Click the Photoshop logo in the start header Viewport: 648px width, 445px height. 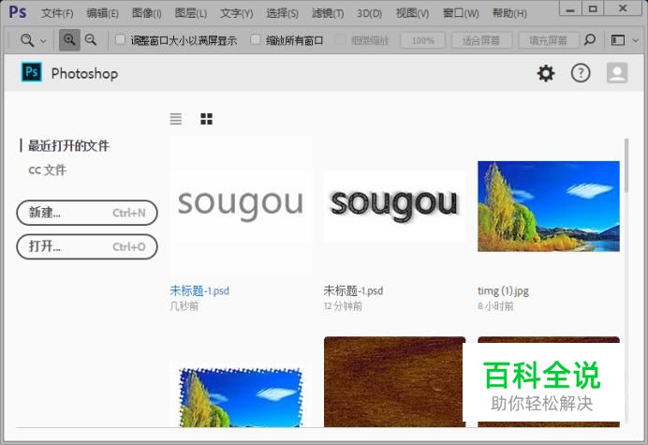[x=32, y=72]
